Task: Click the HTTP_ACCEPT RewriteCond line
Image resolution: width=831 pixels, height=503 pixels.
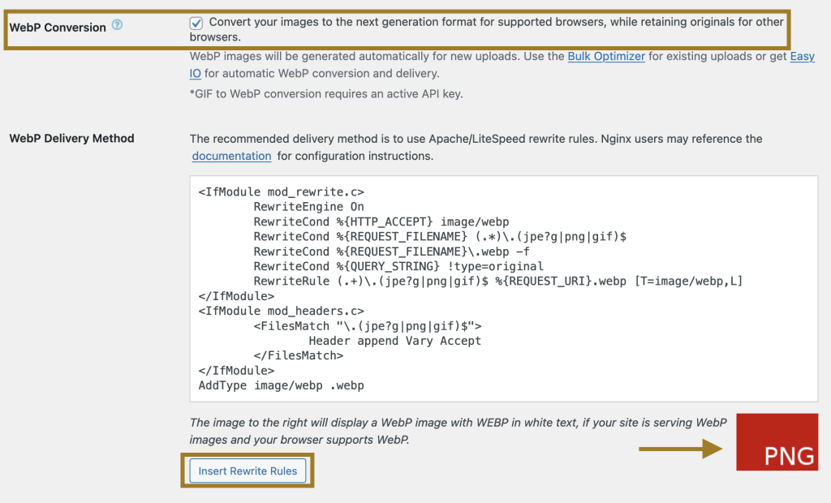Action: pyautogui.click(x=381, y=221)
